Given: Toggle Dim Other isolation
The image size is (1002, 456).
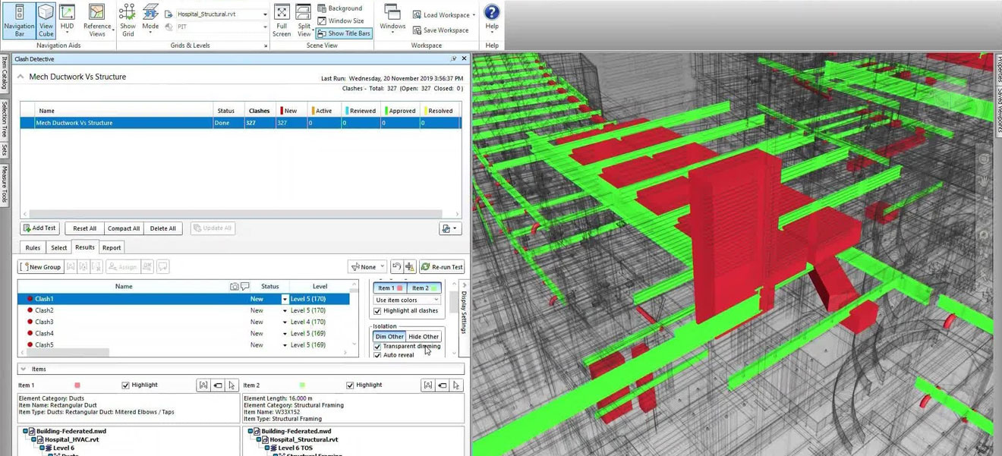Looking at the screenshot, I should click(389, 336).
